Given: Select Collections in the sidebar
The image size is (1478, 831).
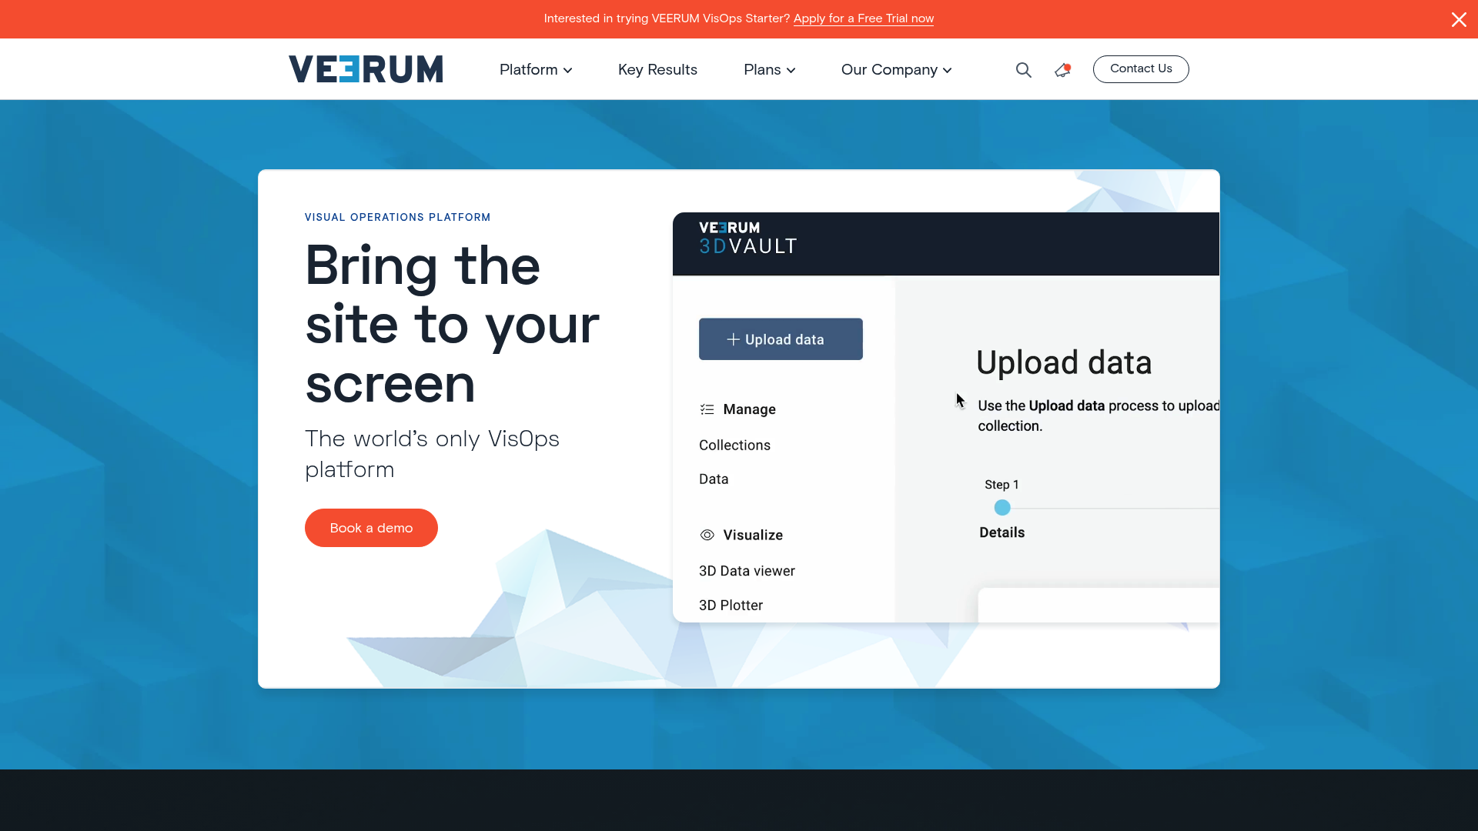Looking at the screenshot, I should click(734, 446).
